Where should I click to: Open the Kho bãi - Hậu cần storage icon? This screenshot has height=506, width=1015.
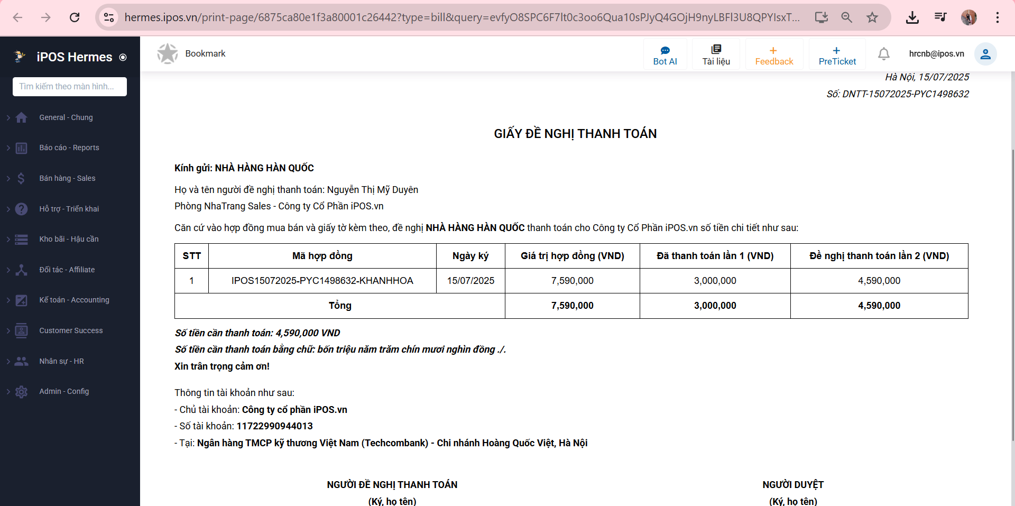tap(21, 240)
